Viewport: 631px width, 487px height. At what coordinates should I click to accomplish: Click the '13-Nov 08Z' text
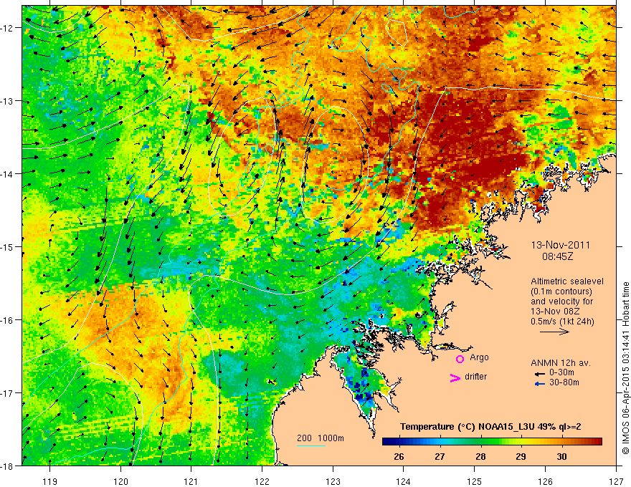point(554,312)
